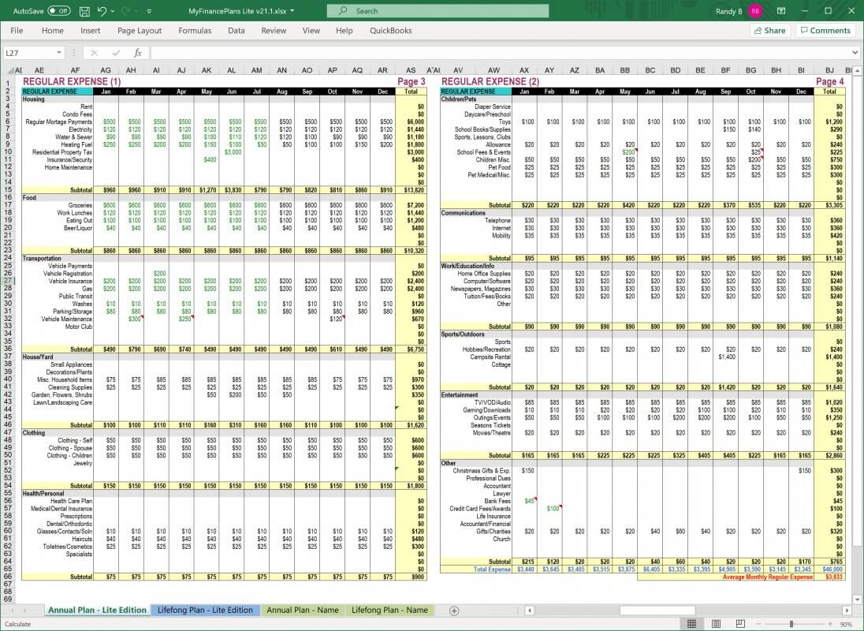Click the Save icon in Quick Access Toolbar
This screenshot has width=864, height=631.
click(84, 10)
